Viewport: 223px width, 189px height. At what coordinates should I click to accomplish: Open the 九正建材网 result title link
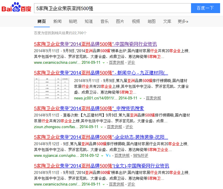click(101, 73)
